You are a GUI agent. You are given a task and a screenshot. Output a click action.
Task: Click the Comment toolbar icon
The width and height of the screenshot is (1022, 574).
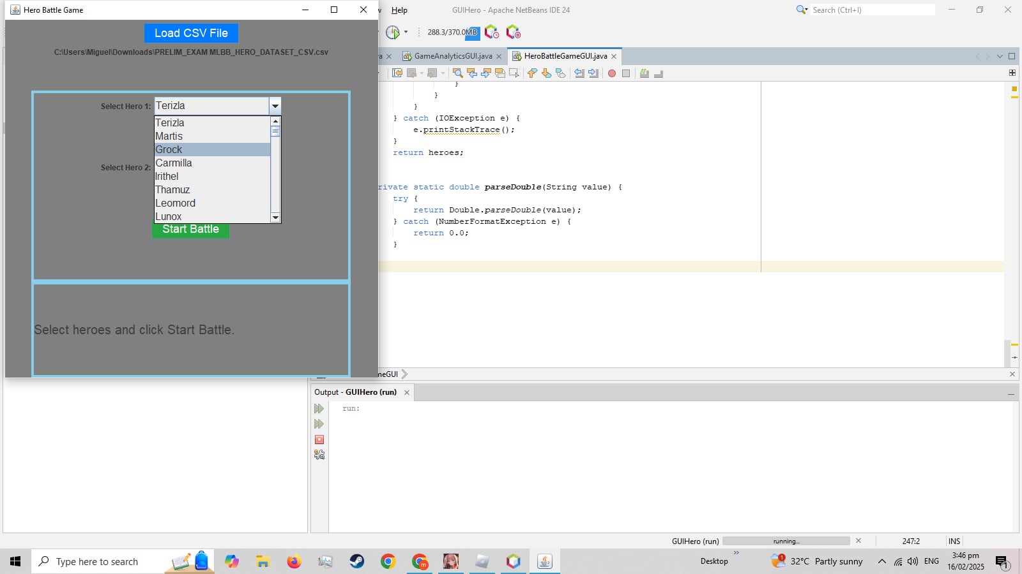pos(644,73)
